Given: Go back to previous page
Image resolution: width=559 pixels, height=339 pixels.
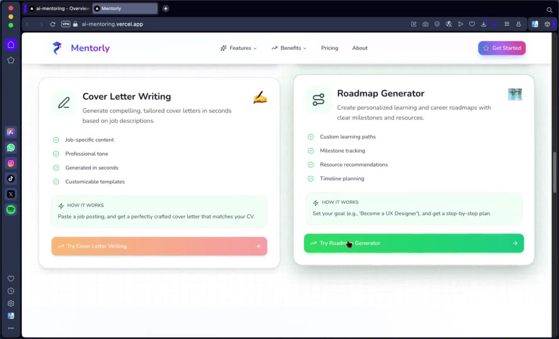Looking at the screenshot, I should point(27,24).
